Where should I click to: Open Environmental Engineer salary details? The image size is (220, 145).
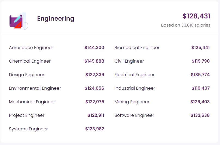pos(35,88)
